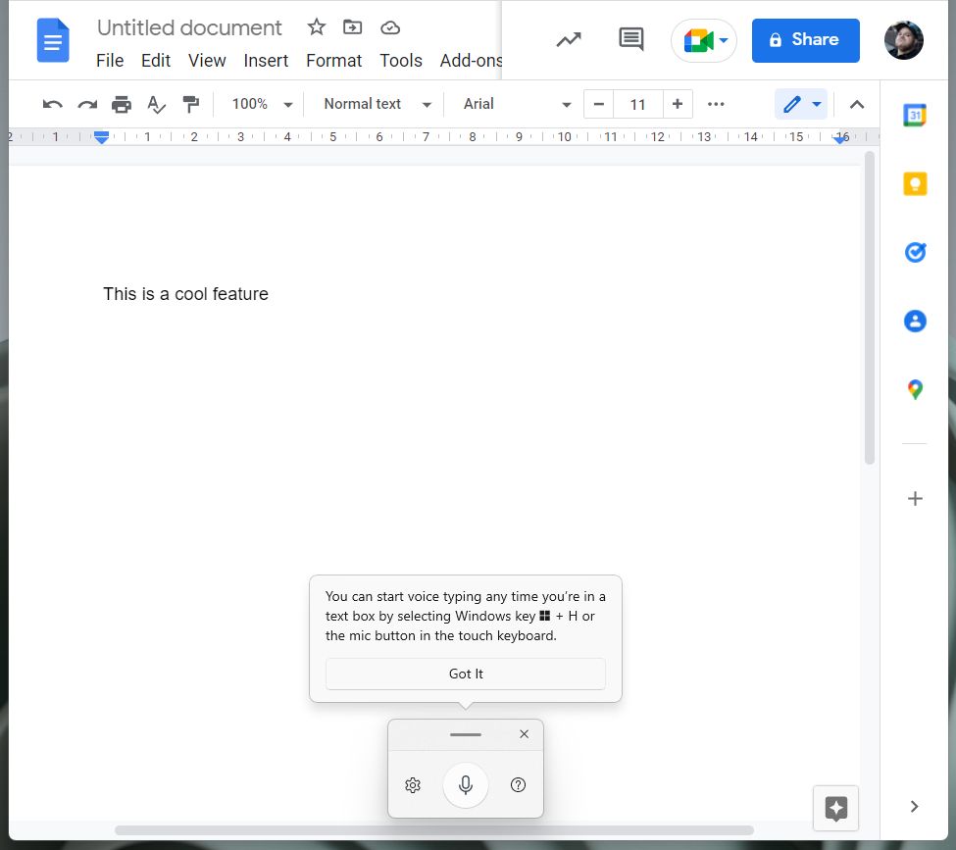Click the Undo icon in the toolbar
Screen dimensions: 956x850
pyautogui.click(x=51, y=104)
